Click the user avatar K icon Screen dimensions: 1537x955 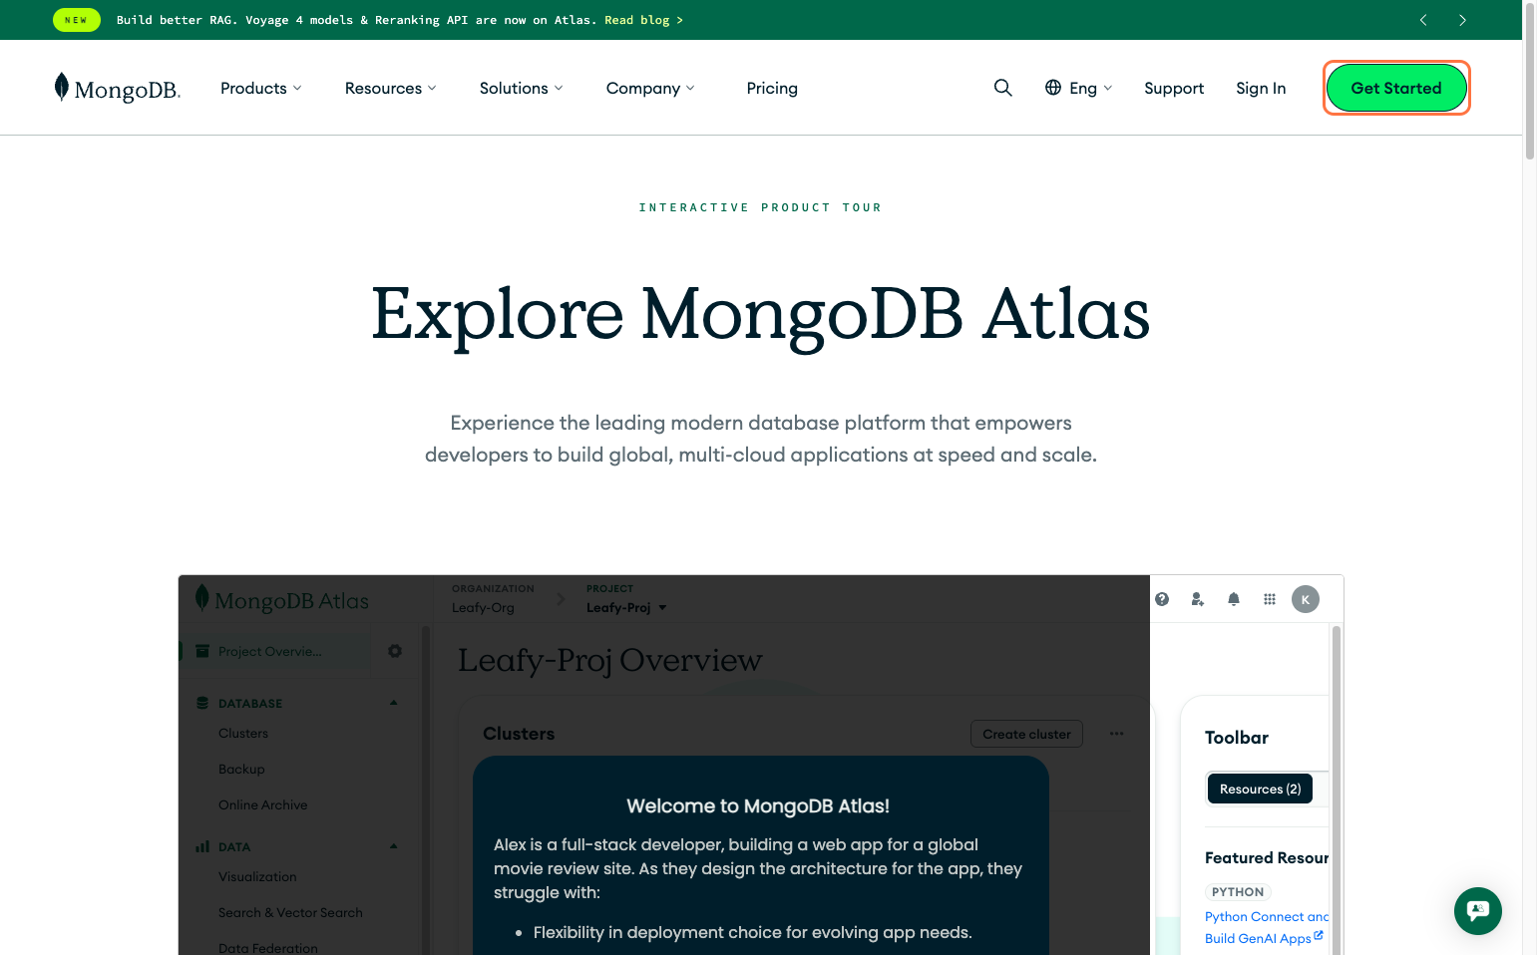[1305, 599]
